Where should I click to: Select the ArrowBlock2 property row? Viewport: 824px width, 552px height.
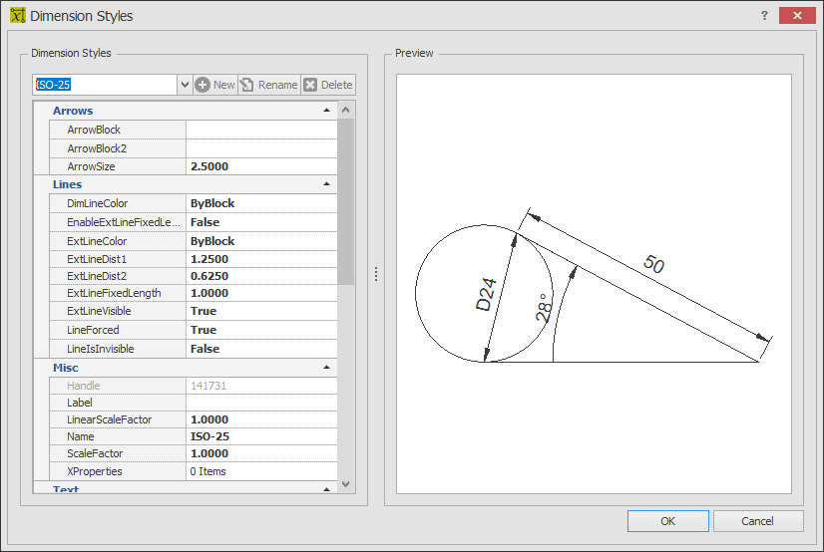pos(194,148)
